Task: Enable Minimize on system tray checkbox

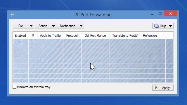Action: coord(14,87)
